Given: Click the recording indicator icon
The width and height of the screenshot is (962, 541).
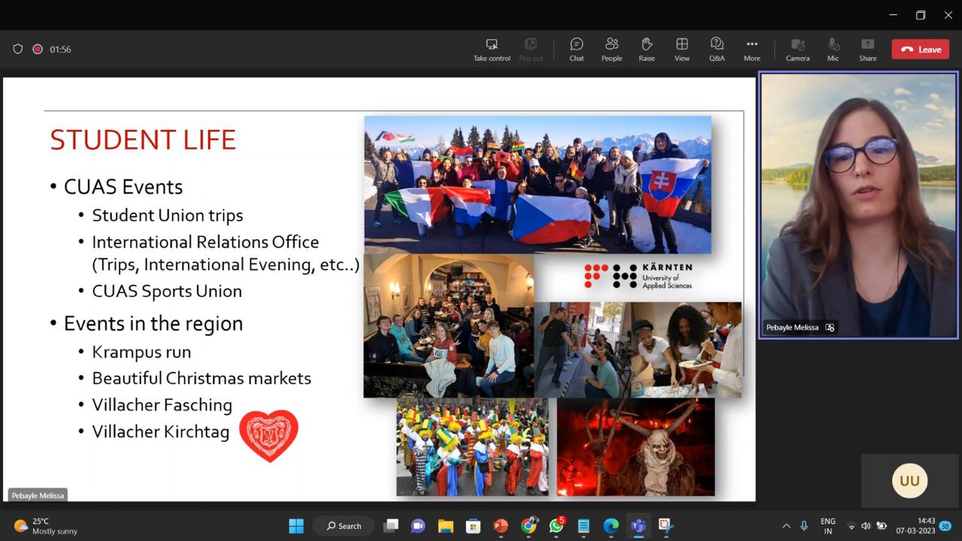Looking at the screenshot, I should (38, 50).
